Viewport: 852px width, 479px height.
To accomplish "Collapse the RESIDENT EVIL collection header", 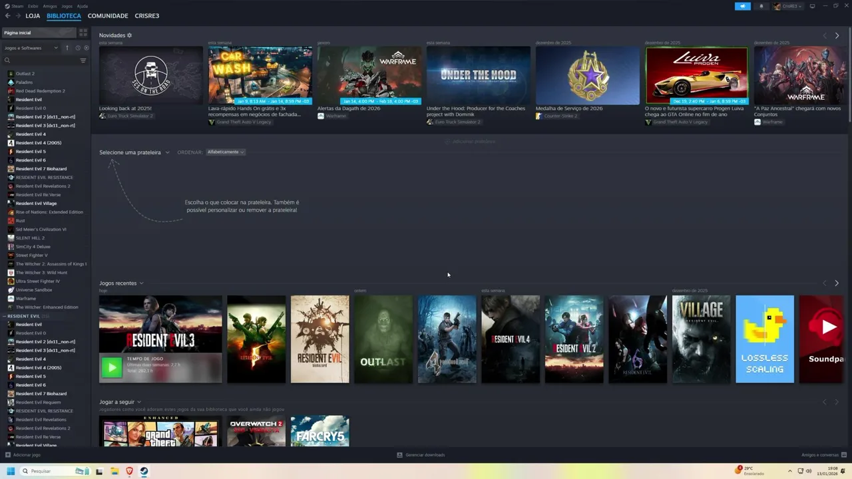I will pos(23,316).
